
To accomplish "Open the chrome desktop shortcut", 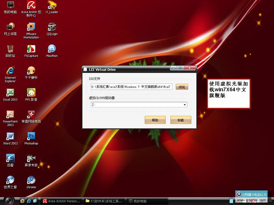I will click(31, 180).
